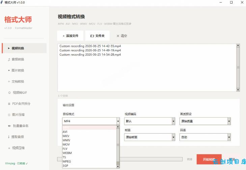Minimize the 格式大师 window
This screenshot has width=246, height=170.
pyautogui.click(x=221, y=2)
